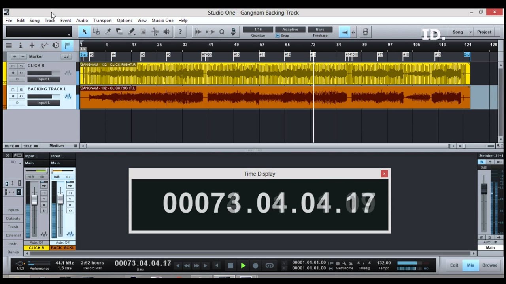506x284 pixels.
Task: Switch to the Mix view tab
Action: click(470, 265)
